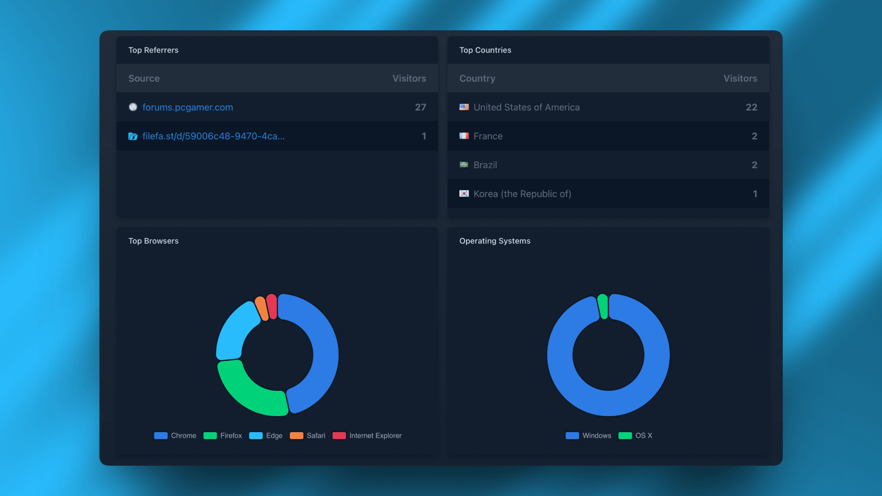This screenshot has width=882, height=496.
Task: Click the France flag icon
Action: tap(464, 136)
